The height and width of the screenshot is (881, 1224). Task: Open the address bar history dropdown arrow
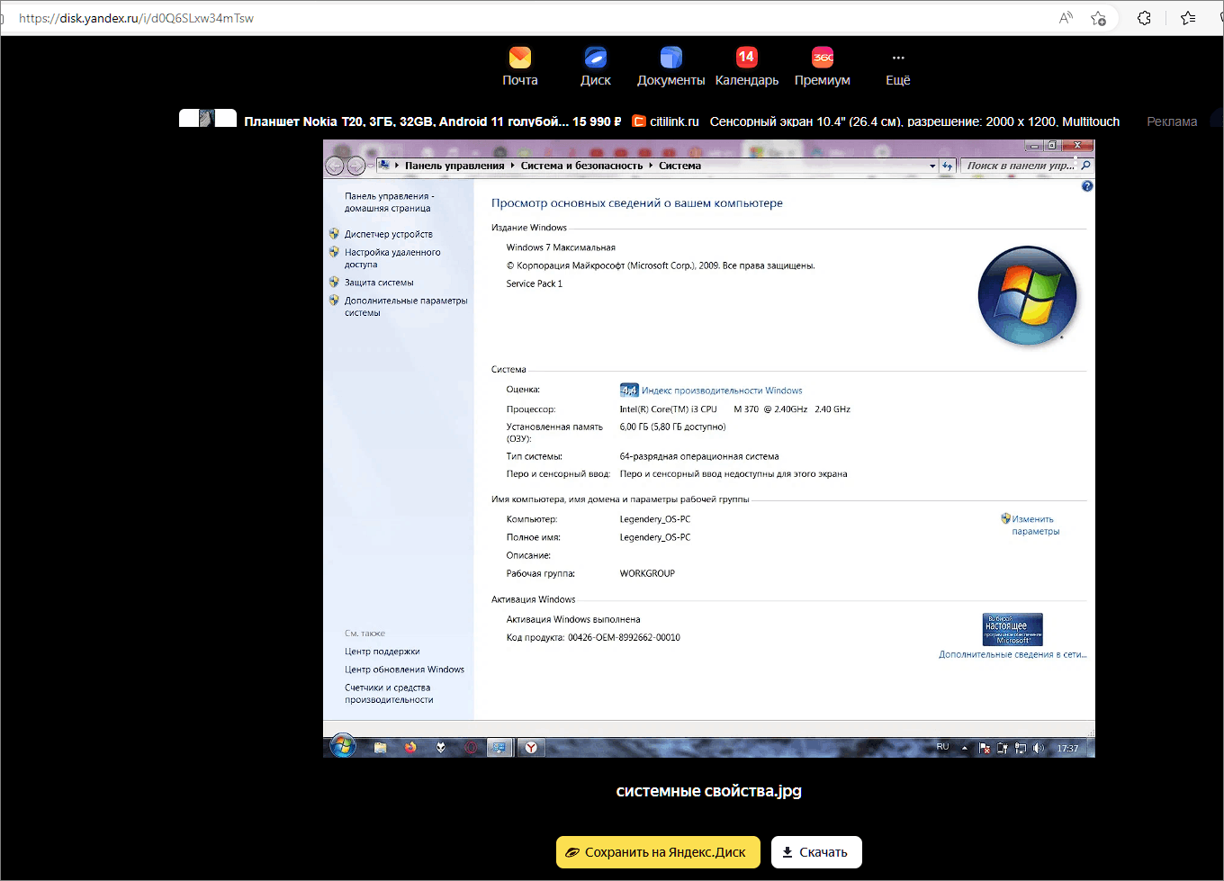(x=932, y=166)
